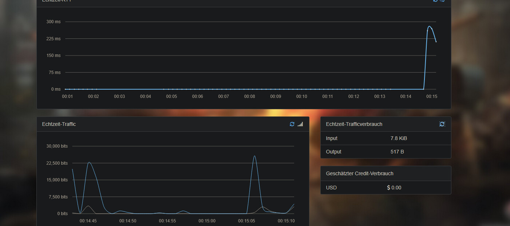Viewport: 510px width, 226px height.
Task: Click the 30,000 bits axis label
Action: point(57,146)
